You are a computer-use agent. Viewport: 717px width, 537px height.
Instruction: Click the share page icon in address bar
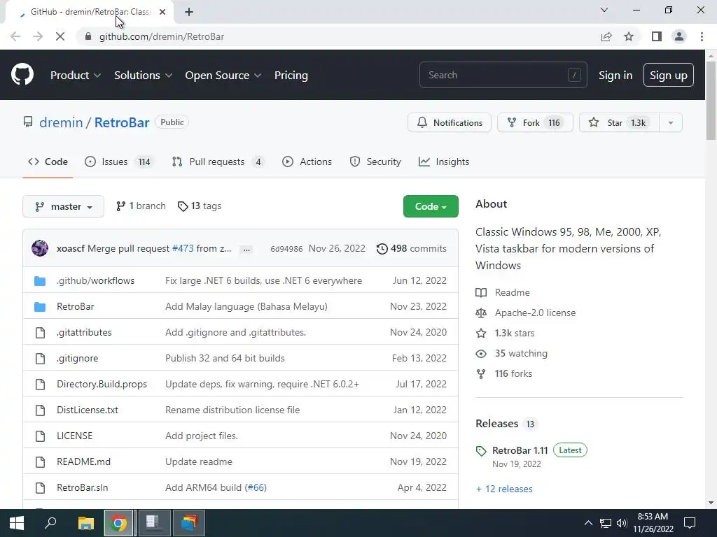click(606, 36)
